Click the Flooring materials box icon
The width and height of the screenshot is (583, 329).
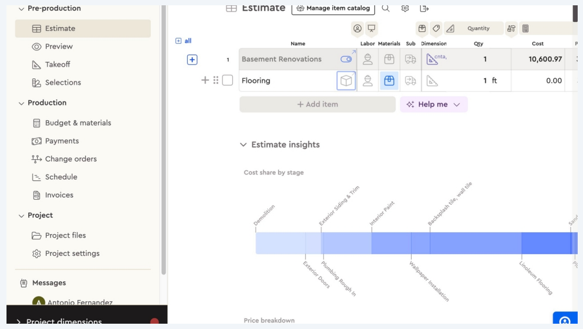click(389, 81)
